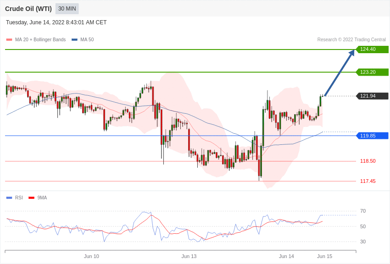Click Research © 2022 Trading Central credit

click(351, 39)
